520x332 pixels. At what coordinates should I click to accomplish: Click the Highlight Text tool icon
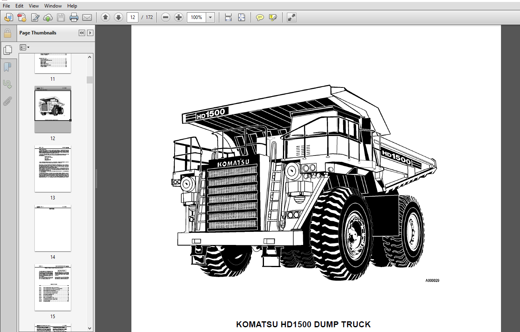coord(273,17)
